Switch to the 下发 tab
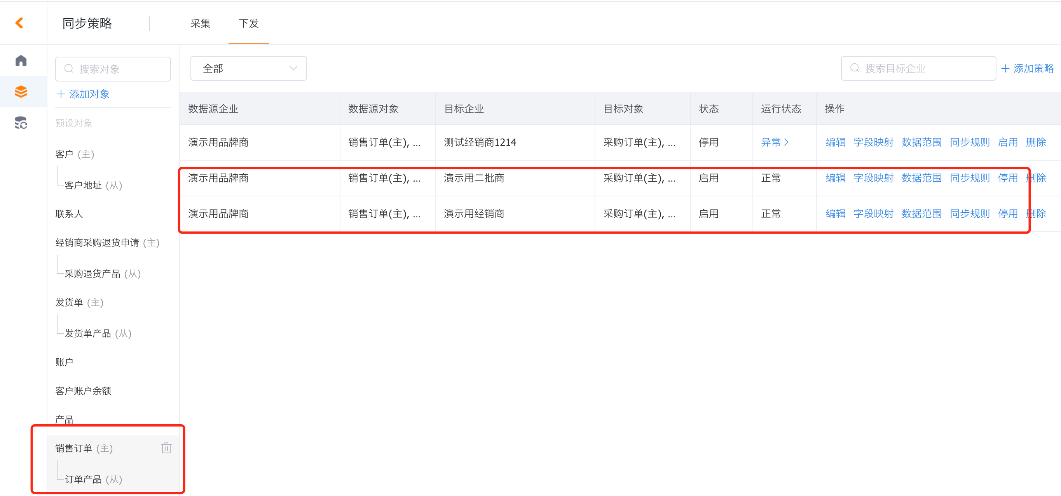The width and height of the screenshot is (1061, 496). 248,23
